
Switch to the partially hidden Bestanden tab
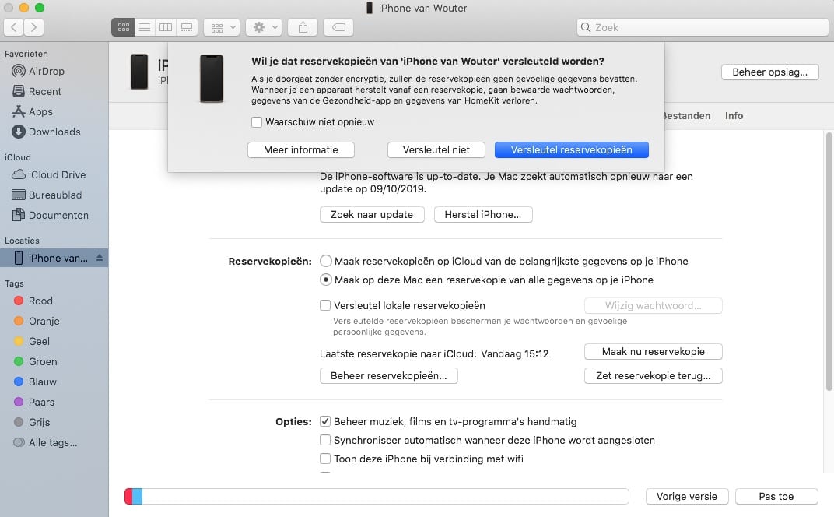point(687,115)
